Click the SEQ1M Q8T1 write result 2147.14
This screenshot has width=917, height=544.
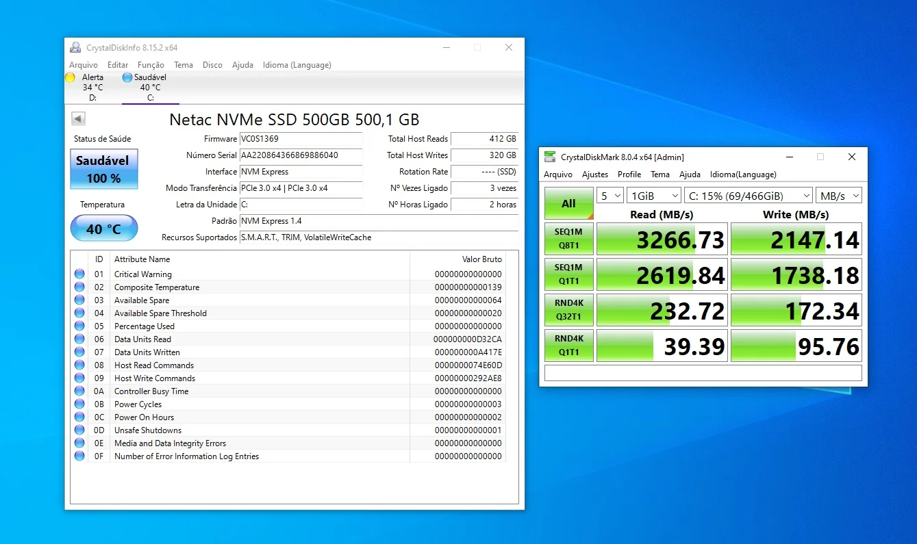[x=796, y=239]
